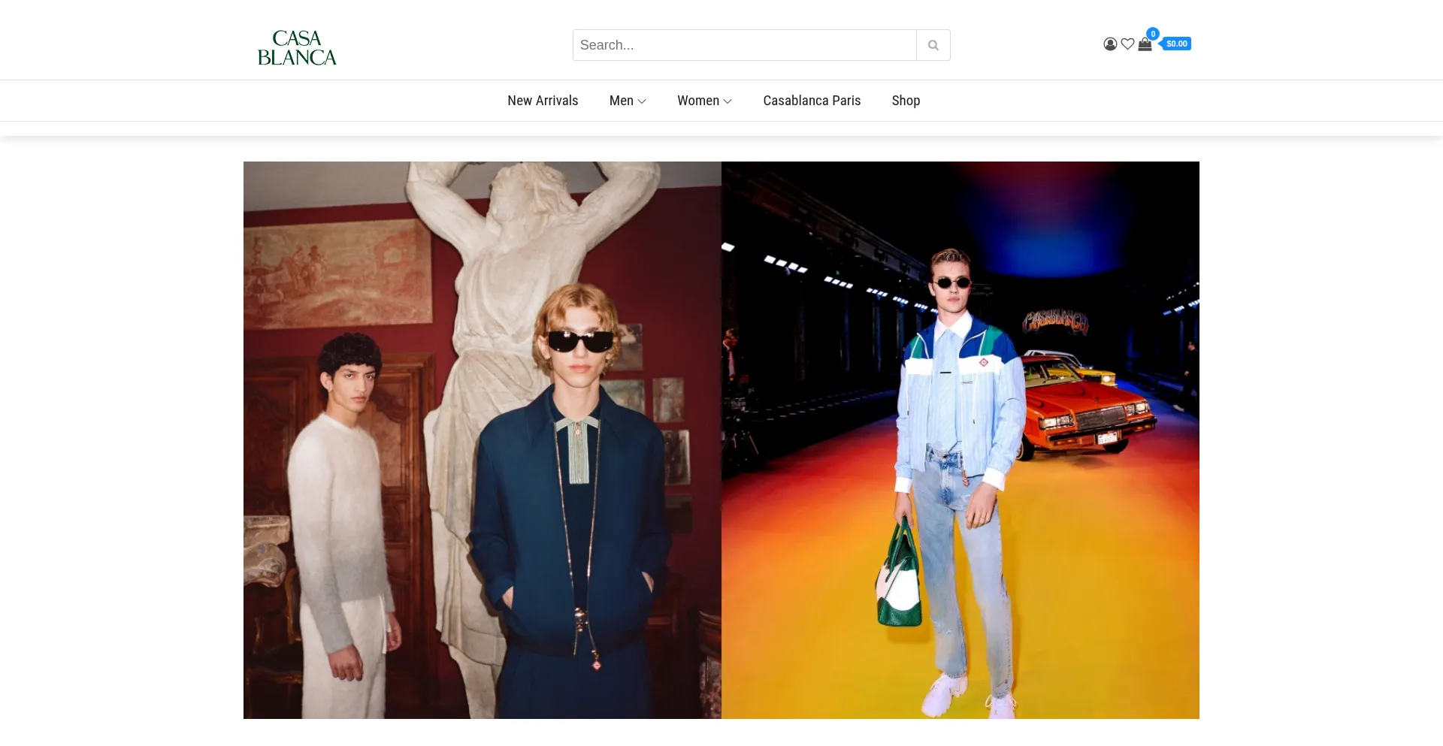Expand the Women dropdown chevron

coord(728,101)
